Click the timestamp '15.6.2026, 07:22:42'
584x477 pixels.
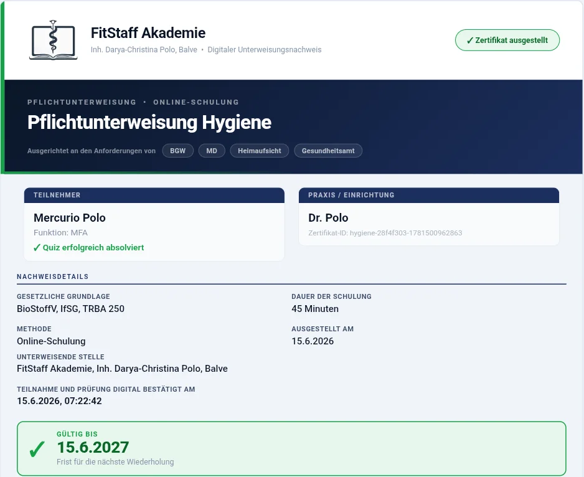pyautogui.click(x=59, y=401)
